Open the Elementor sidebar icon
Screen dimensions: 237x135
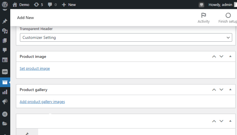click(5, 114)
